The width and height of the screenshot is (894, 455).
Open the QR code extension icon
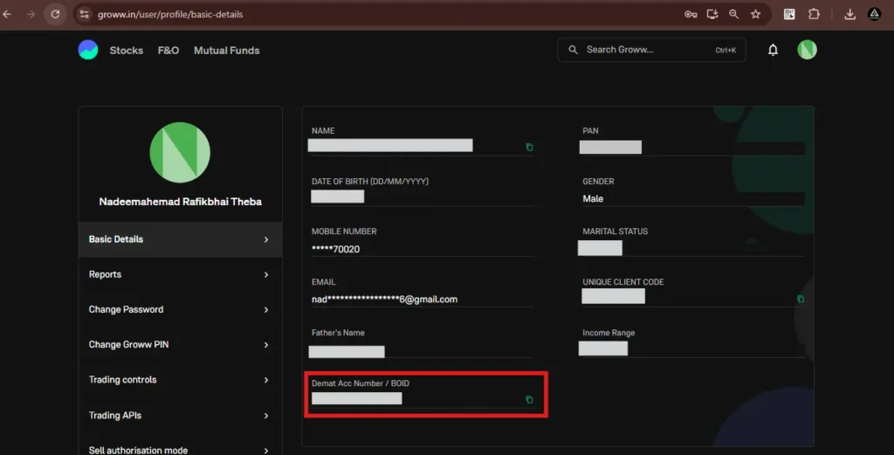tap(789, 14)
